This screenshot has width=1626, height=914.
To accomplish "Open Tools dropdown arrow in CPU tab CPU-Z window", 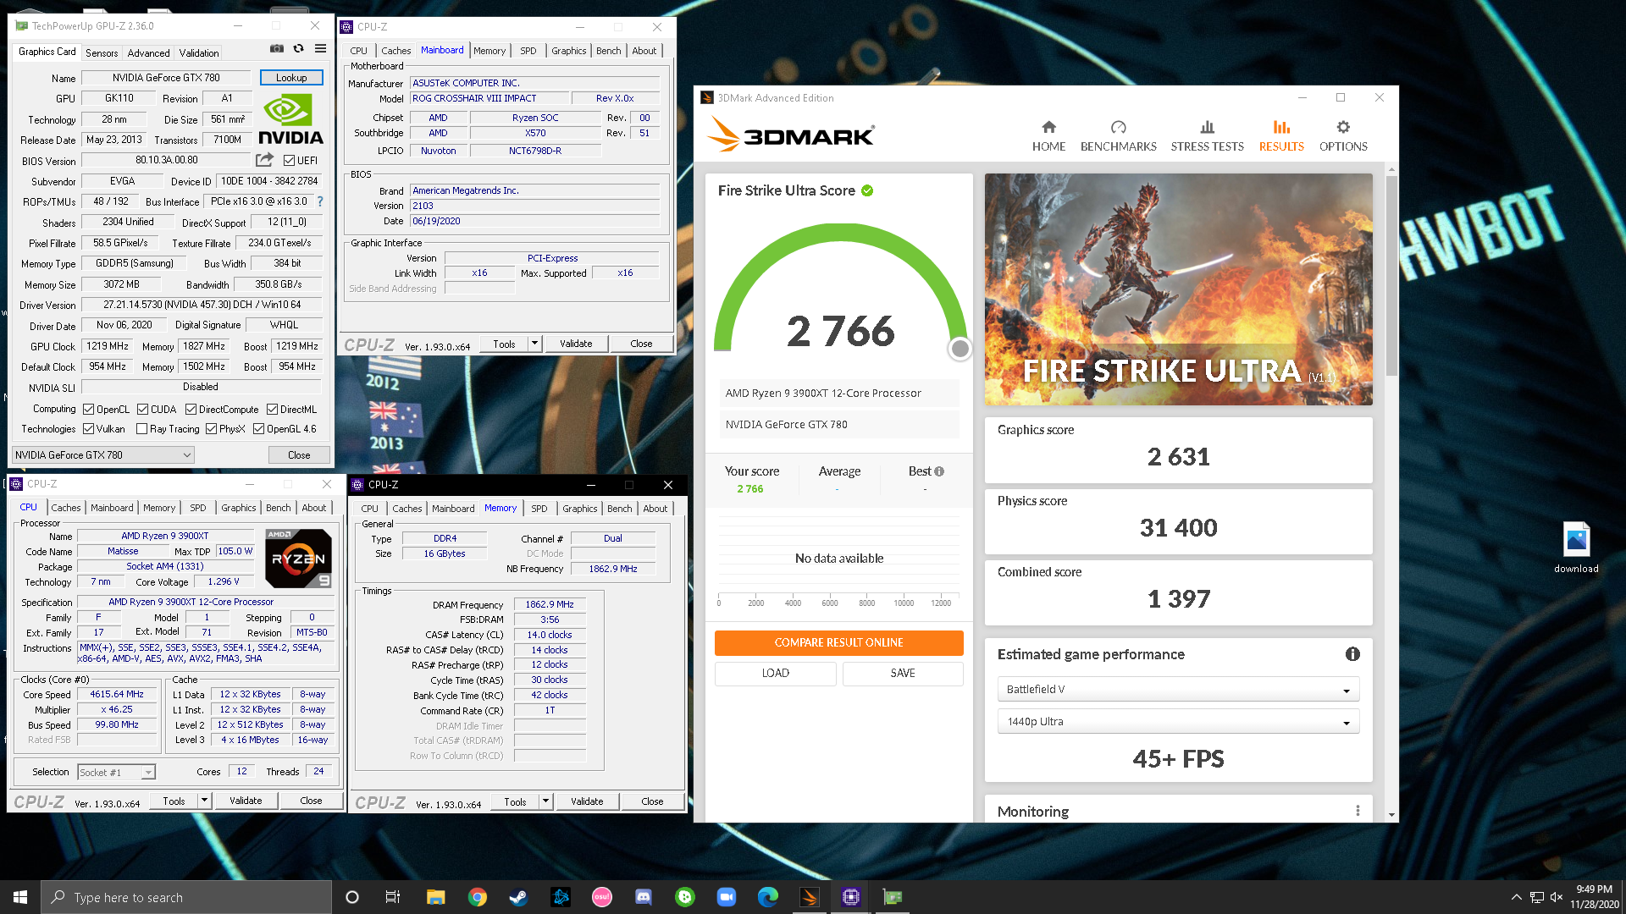I will tap(204, 801).
